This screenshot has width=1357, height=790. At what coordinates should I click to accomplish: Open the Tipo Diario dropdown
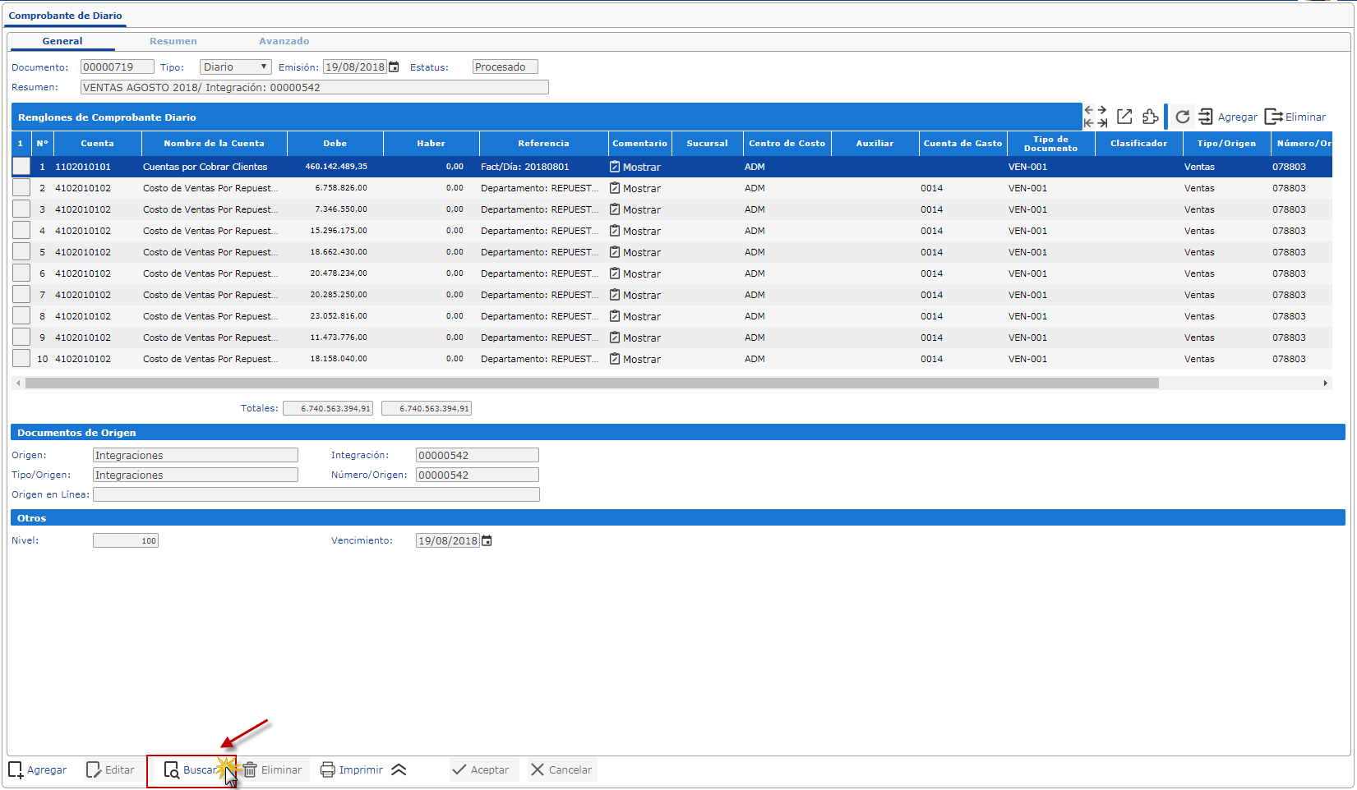click(236, 67)
